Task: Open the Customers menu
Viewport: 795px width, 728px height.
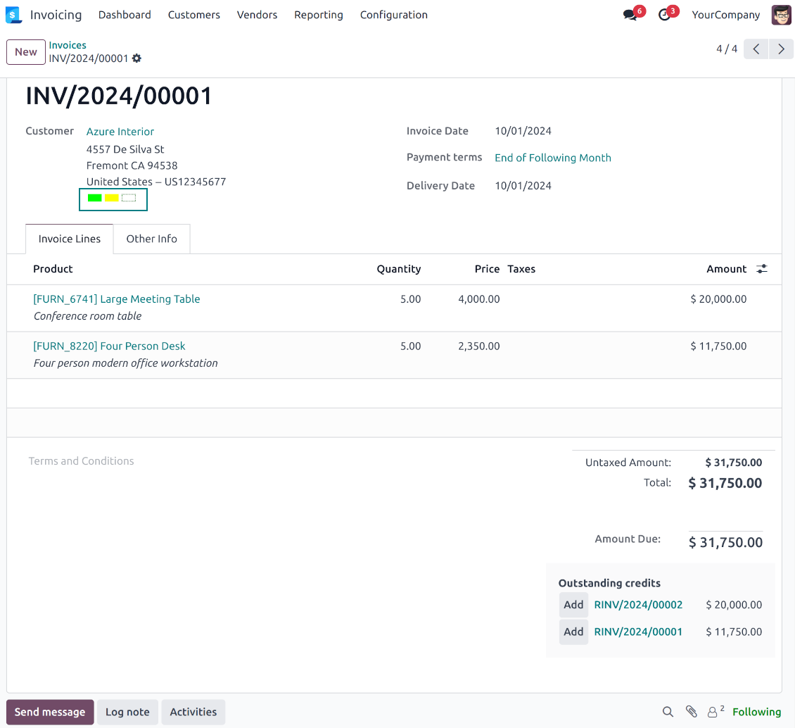Action: (193, 15)
